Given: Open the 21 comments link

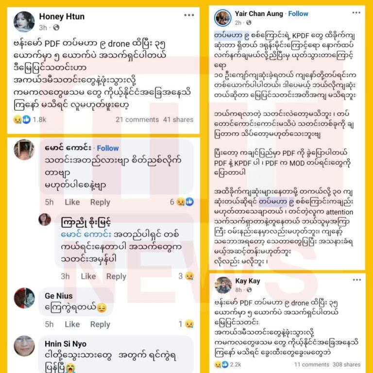Looking at the screenshot, I should pyautogui.click(x=137, y=119).
